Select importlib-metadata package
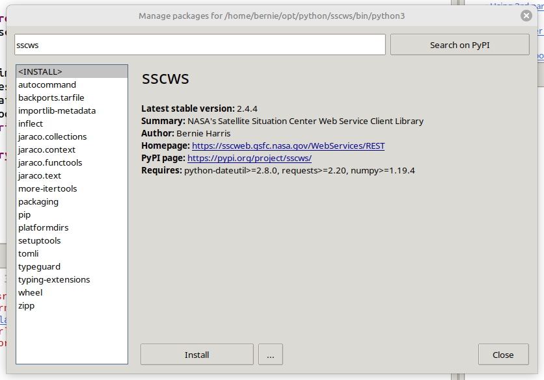 click(x=72, y=111)
